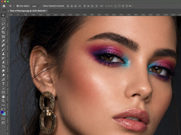The image size is (181, 135).
Task: Align top edges in options bar
Action: pyautogui.click(x=85, y=6)
